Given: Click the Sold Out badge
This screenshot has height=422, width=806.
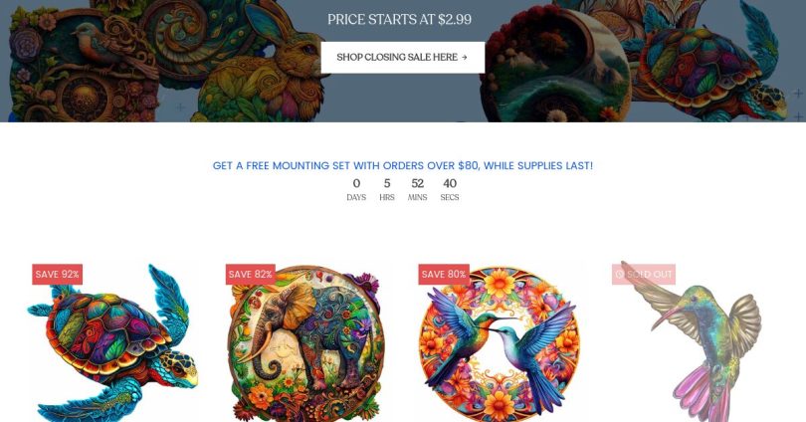Looking at the screenshot, I should pos(644,274).
